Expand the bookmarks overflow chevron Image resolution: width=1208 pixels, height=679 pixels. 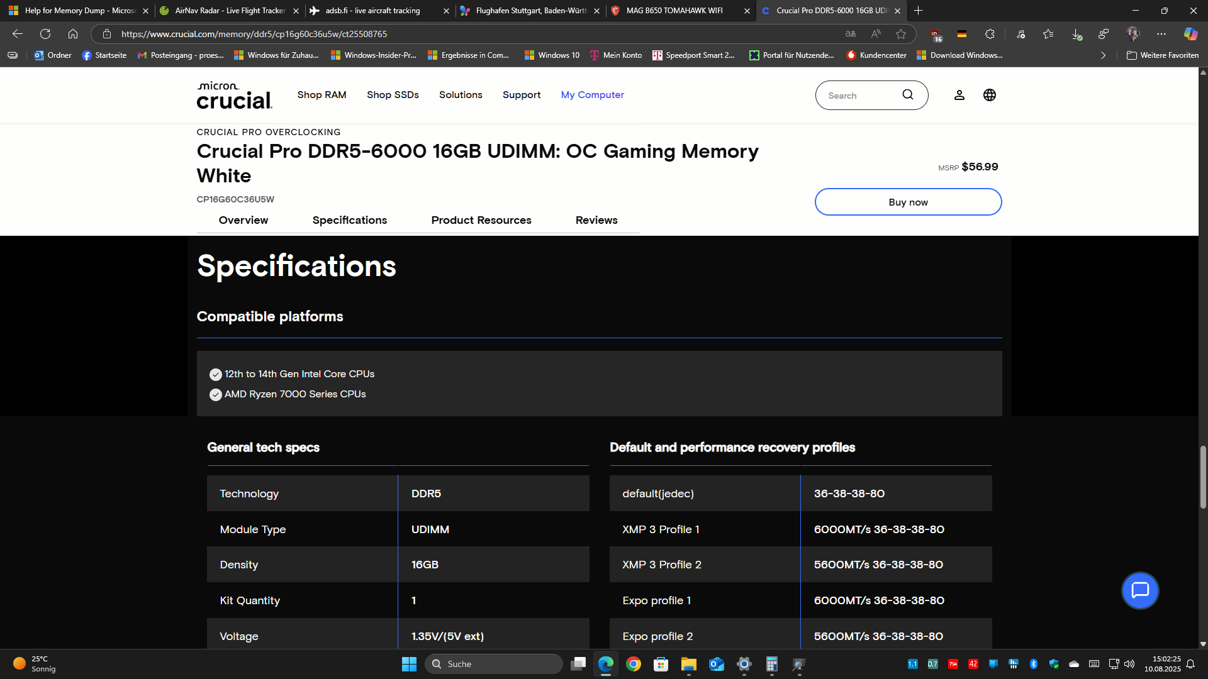pos(1103,55)
